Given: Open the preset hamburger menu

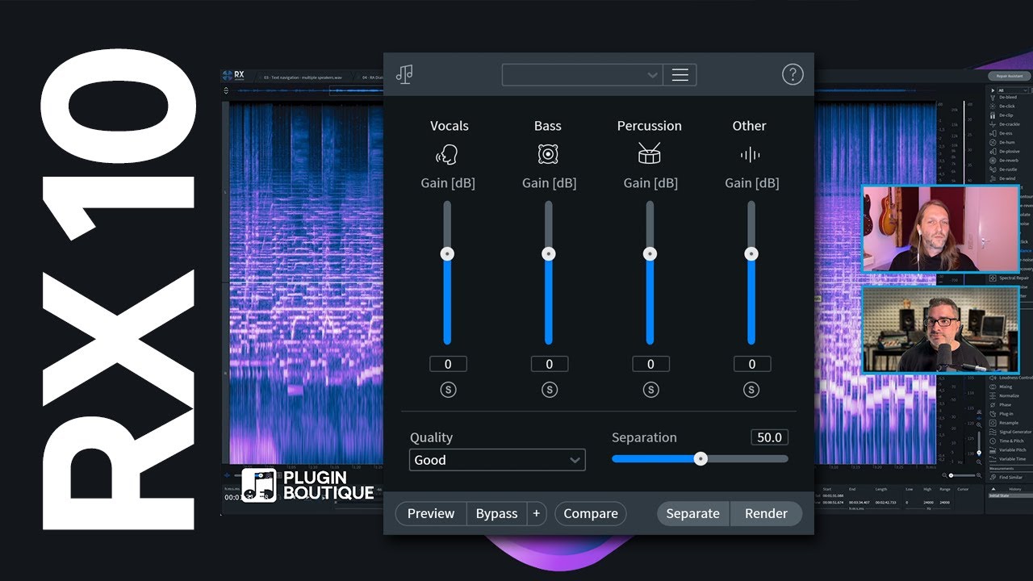Looking at the screenshot, I should click(680, 75).
